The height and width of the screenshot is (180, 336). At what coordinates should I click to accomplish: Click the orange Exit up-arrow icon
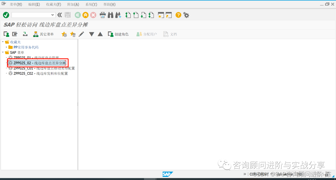click(x=86, y=15)
